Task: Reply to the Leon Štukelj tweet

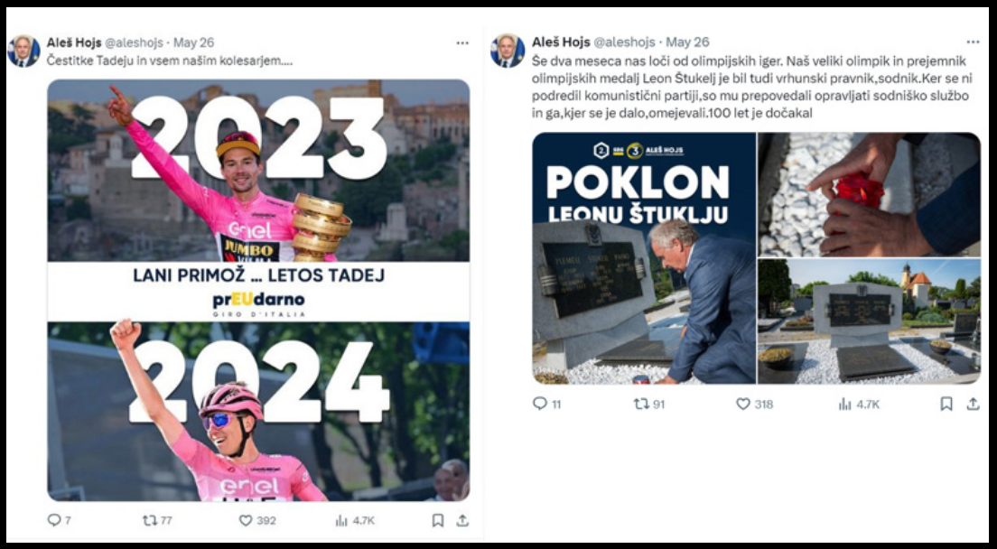Action: tap(540, 404)
